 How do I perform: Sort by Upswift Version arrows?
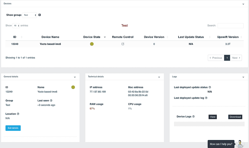coord(241,37)
